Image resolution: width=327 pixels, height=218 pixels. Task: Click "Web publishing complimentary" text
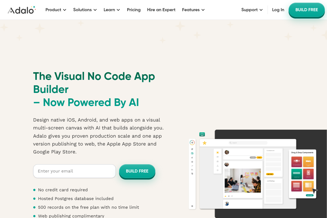point(71,216)
